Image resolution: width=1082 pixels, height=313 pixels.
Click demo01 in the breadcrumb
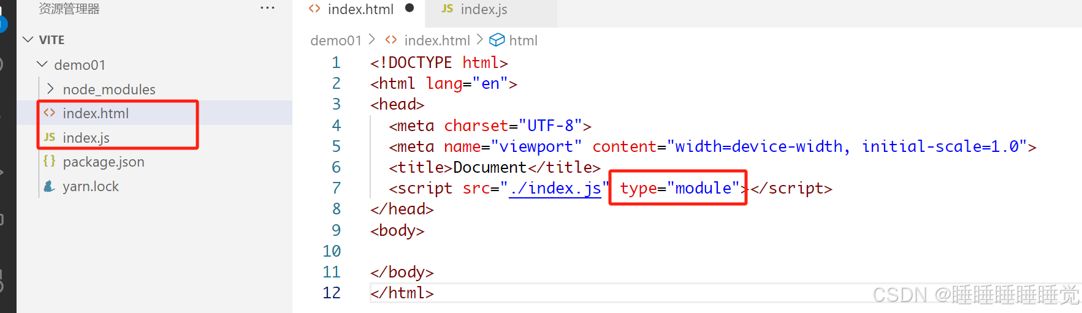coord(336,40)
